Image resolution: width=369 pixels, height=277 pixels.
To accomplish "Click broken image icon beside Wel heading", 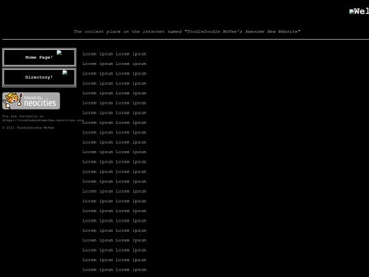I will 352,12.
